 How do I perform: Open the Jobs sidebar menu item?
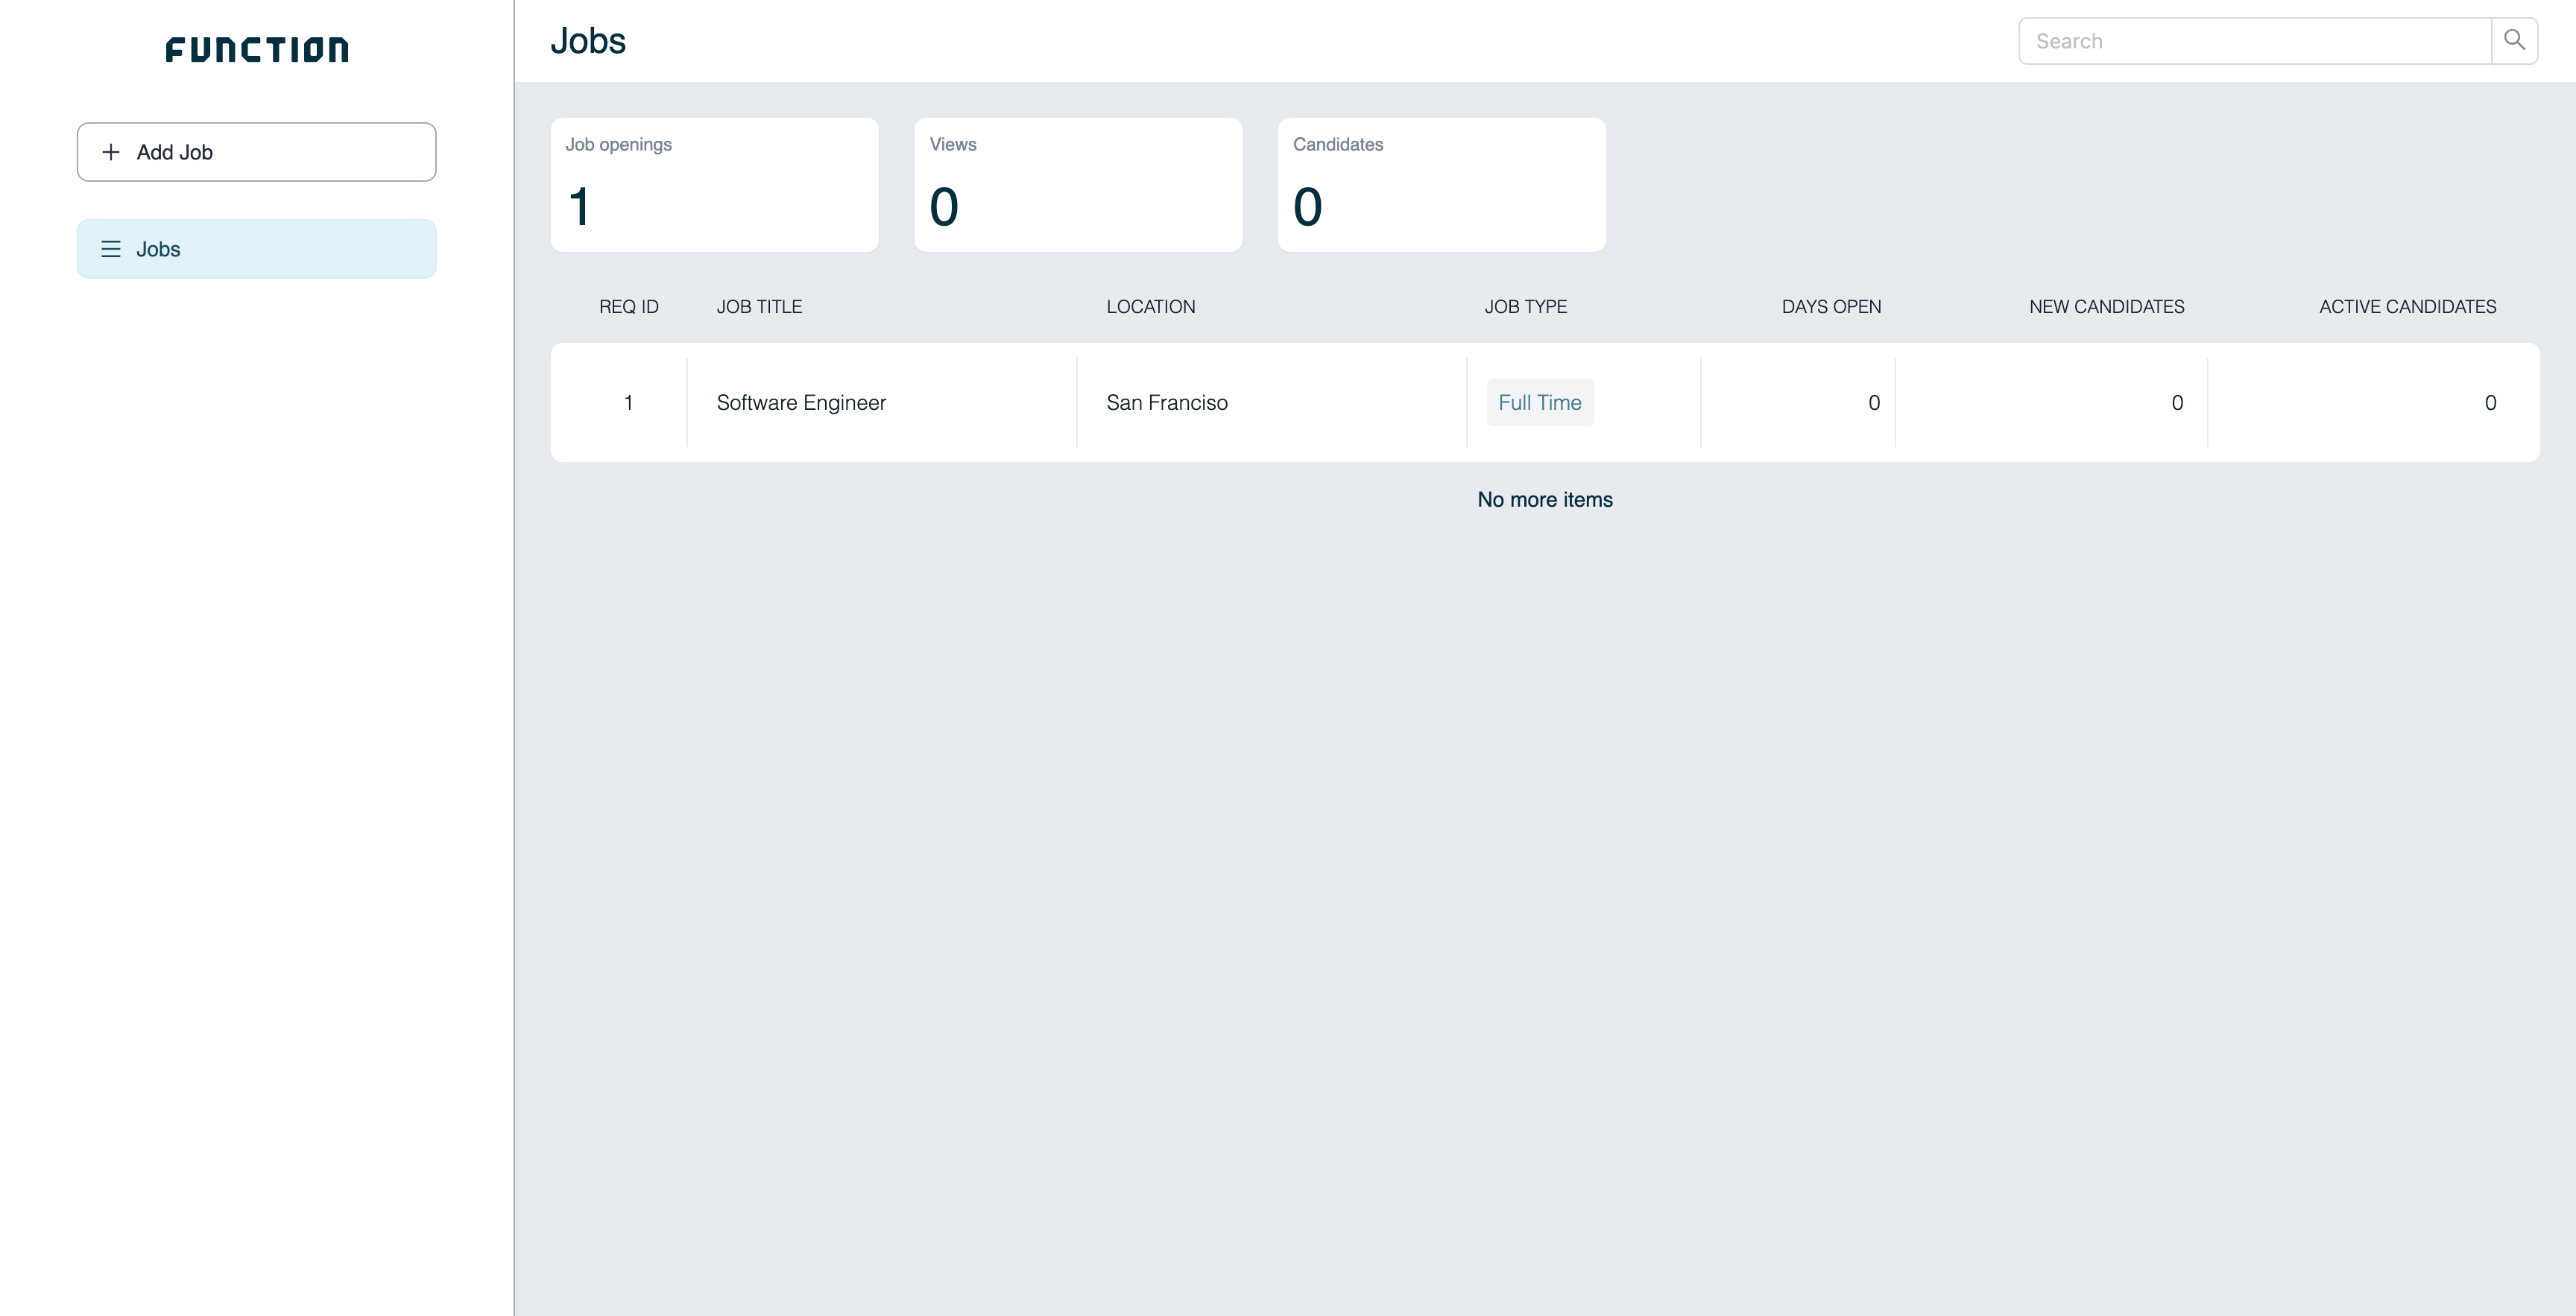click(x=256, y=249)
